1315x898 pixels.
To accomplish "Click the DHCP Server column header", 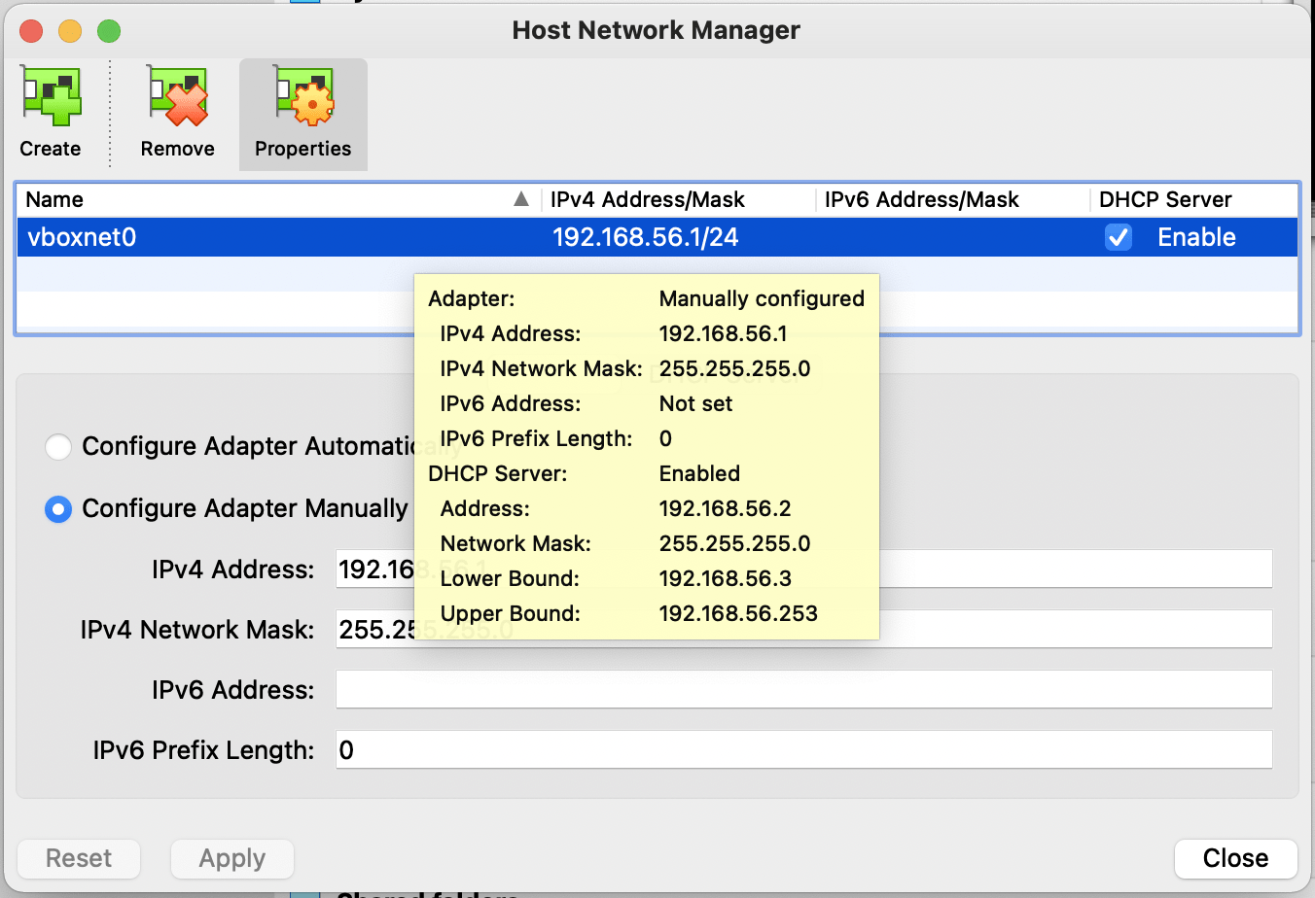I will coord(1193,199).
